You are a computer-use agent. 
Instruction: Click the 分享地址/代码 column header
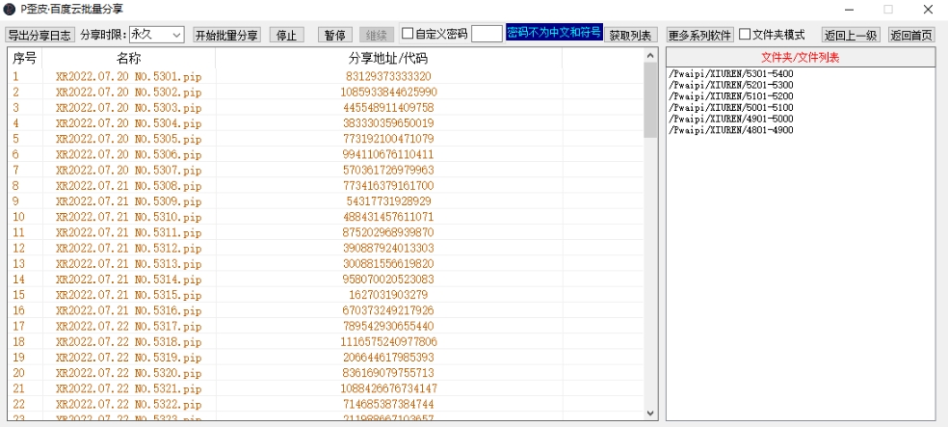click(389, 58)
